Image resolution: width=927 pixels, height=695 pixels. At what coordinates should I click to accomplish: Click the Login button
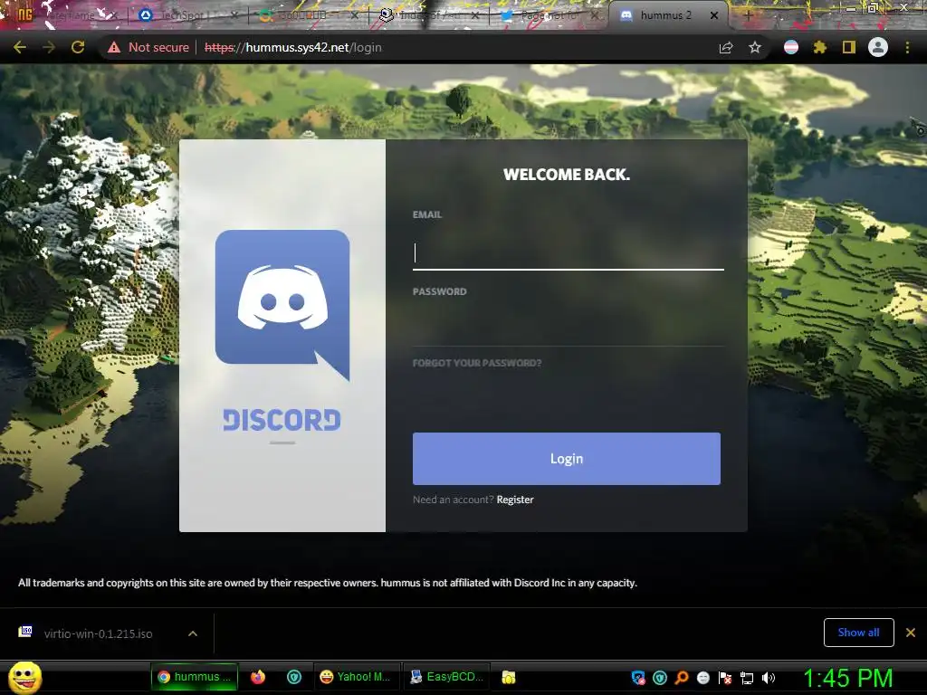tap(567, 459)
